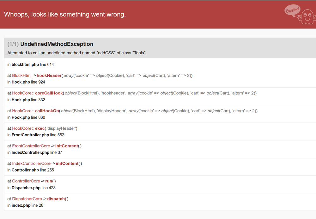
Task: Click the callHookOn method name
Action: coord(47,111)
